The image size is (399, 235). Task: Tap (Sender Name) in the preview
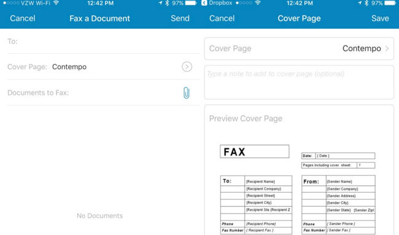(339, 182)
